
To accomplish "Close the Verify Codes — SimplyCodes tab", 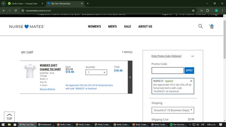I will pos(42,4).
